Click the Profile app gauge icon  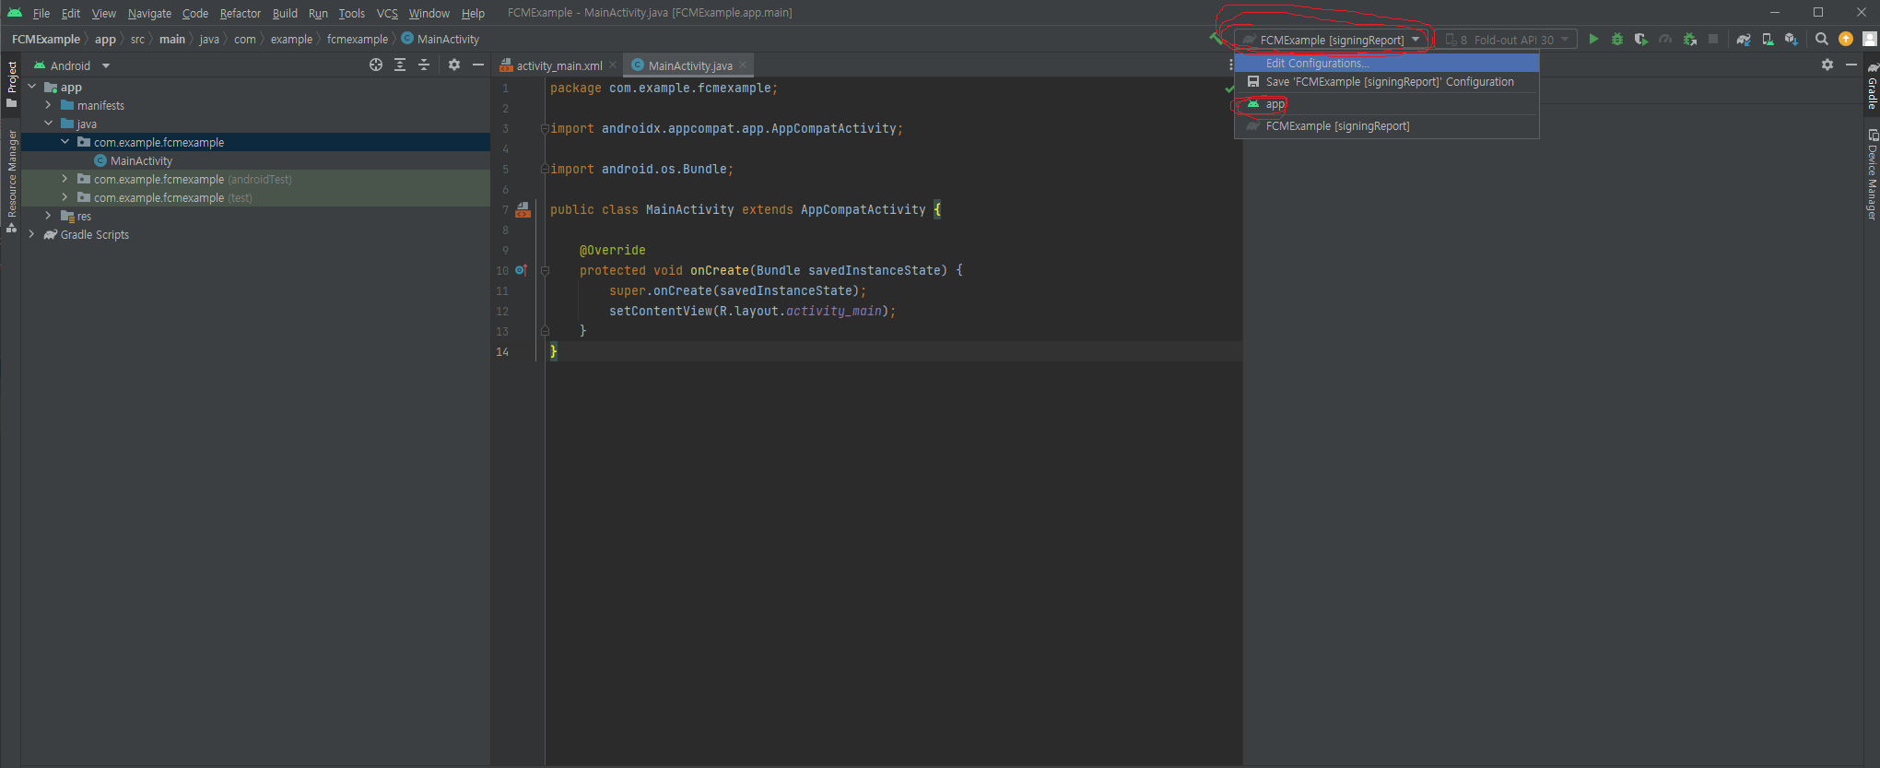click(1665, 40)
